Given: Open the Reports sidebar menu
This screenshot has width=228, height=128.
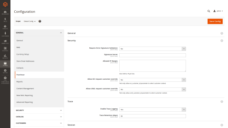Looking at the screenshot, I should pyautogui.click(x=5, y=57).
